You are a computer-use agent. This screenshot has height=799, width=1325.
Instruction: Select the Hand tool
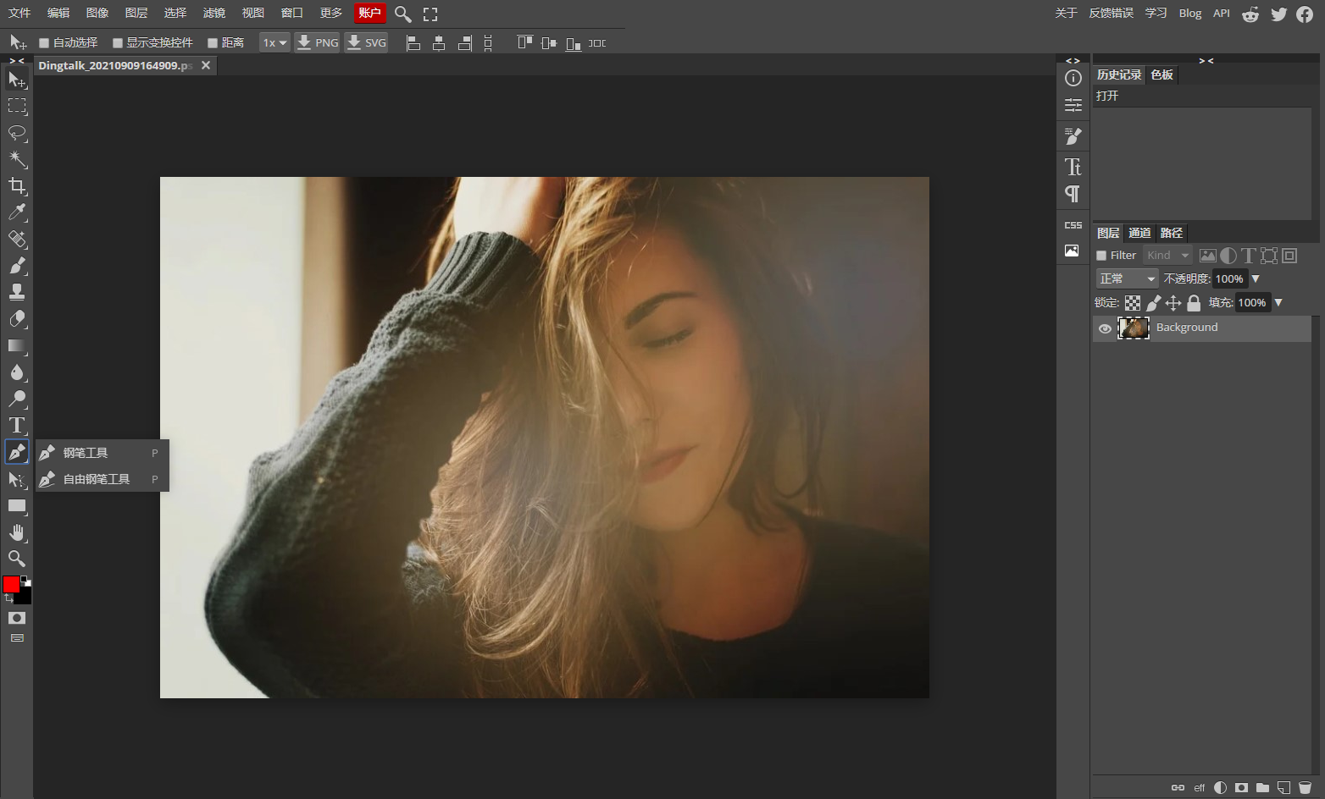17,532
